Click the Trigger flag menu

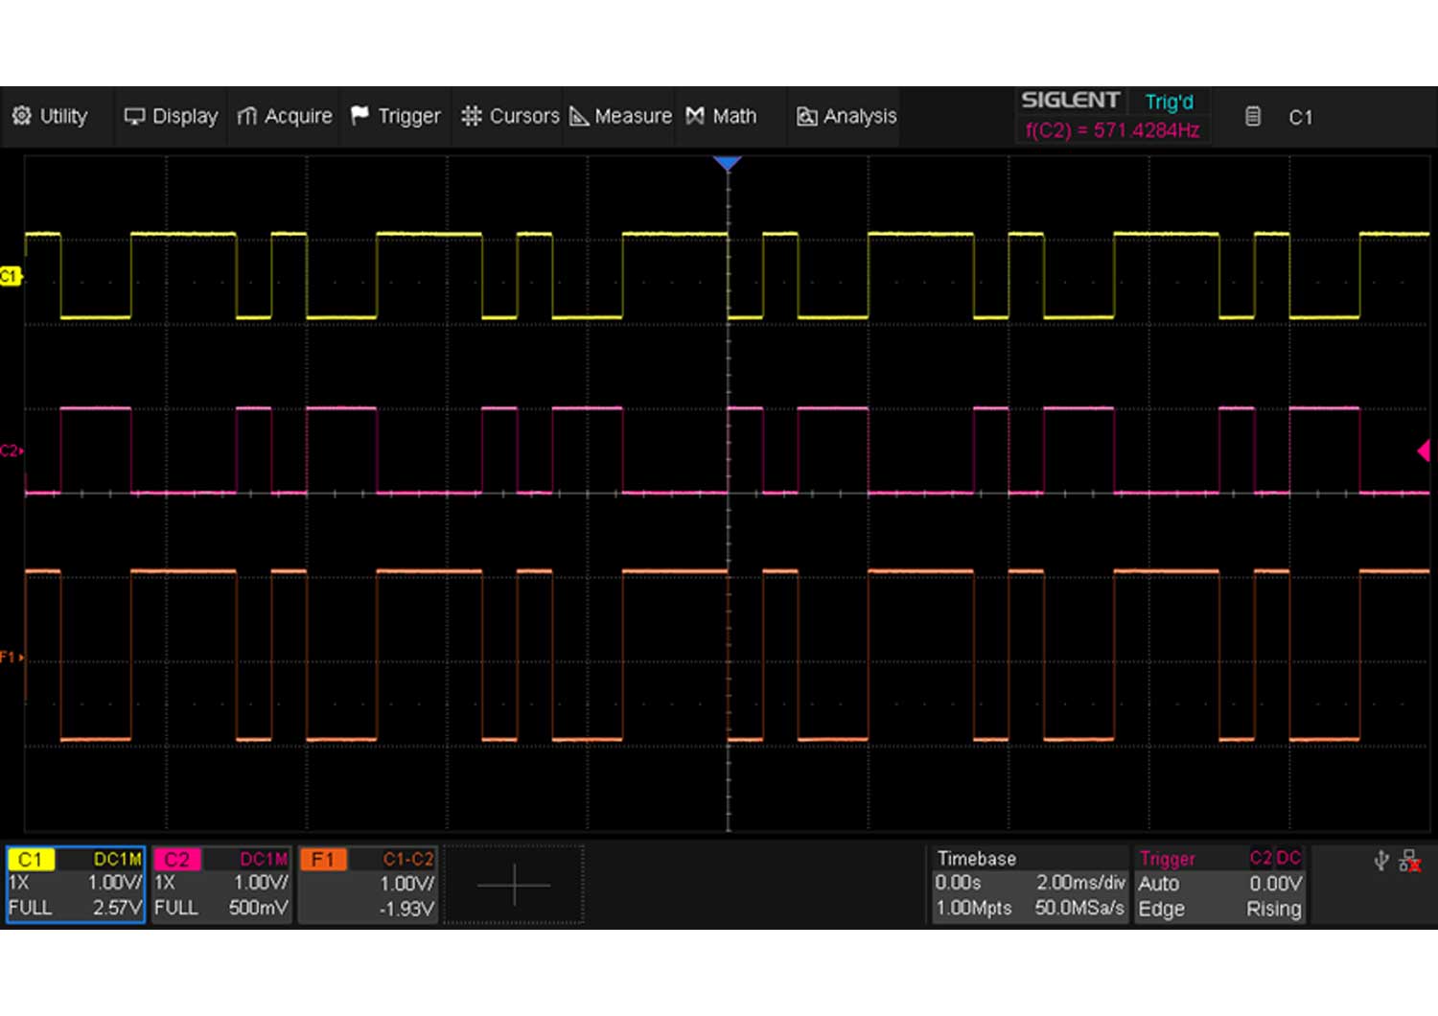click(x=395, y=116)
